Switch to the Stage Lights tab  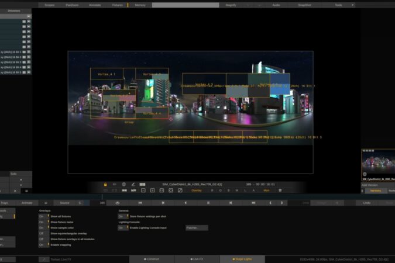coord(242,259)
